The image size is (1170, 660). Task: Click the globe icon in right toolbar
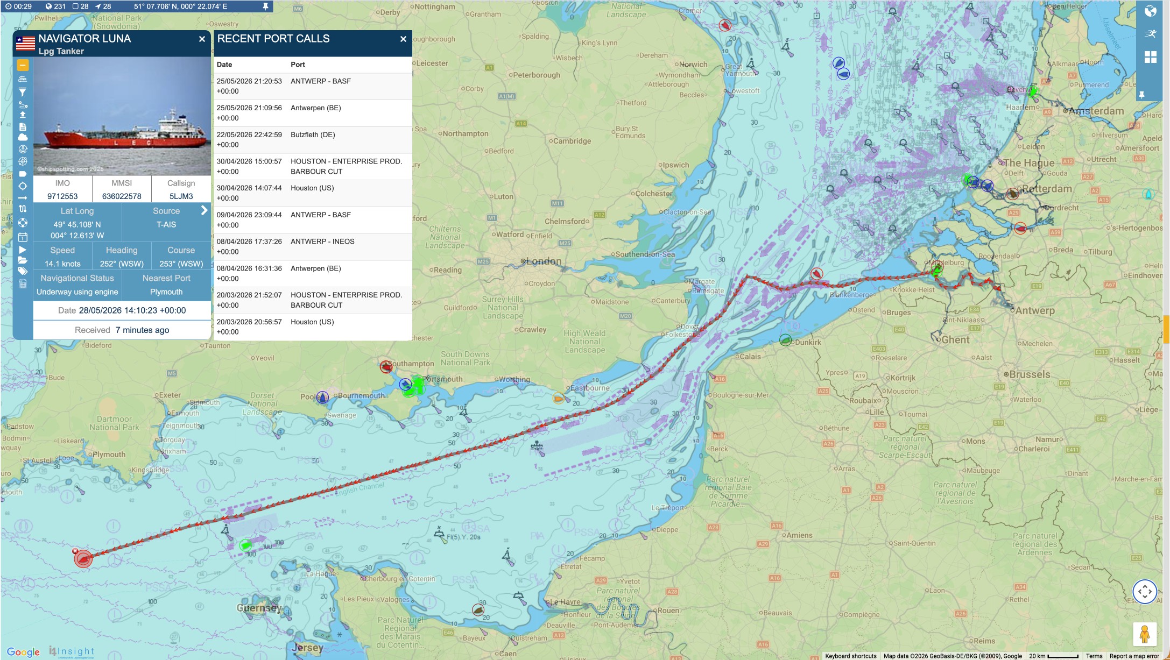pos(1151,11)
